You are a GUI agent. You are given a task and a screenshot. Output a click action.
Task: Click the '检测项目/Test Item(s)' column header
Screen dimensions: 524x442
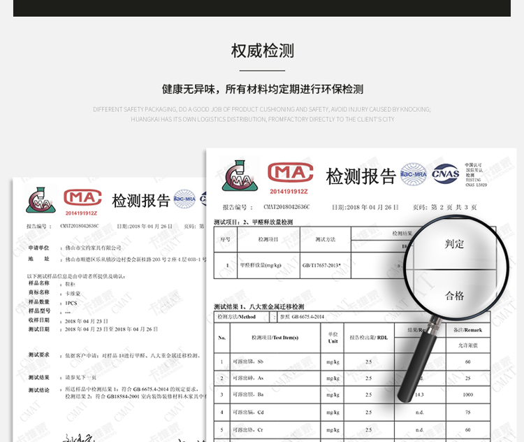tap(275, 337)
